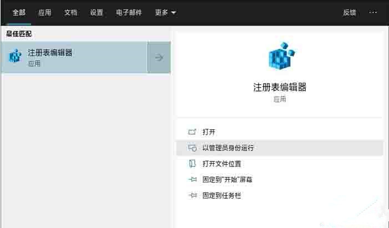Switch to the 文档 tab
This screenshot has height=228, width=389.
point(70,12)
